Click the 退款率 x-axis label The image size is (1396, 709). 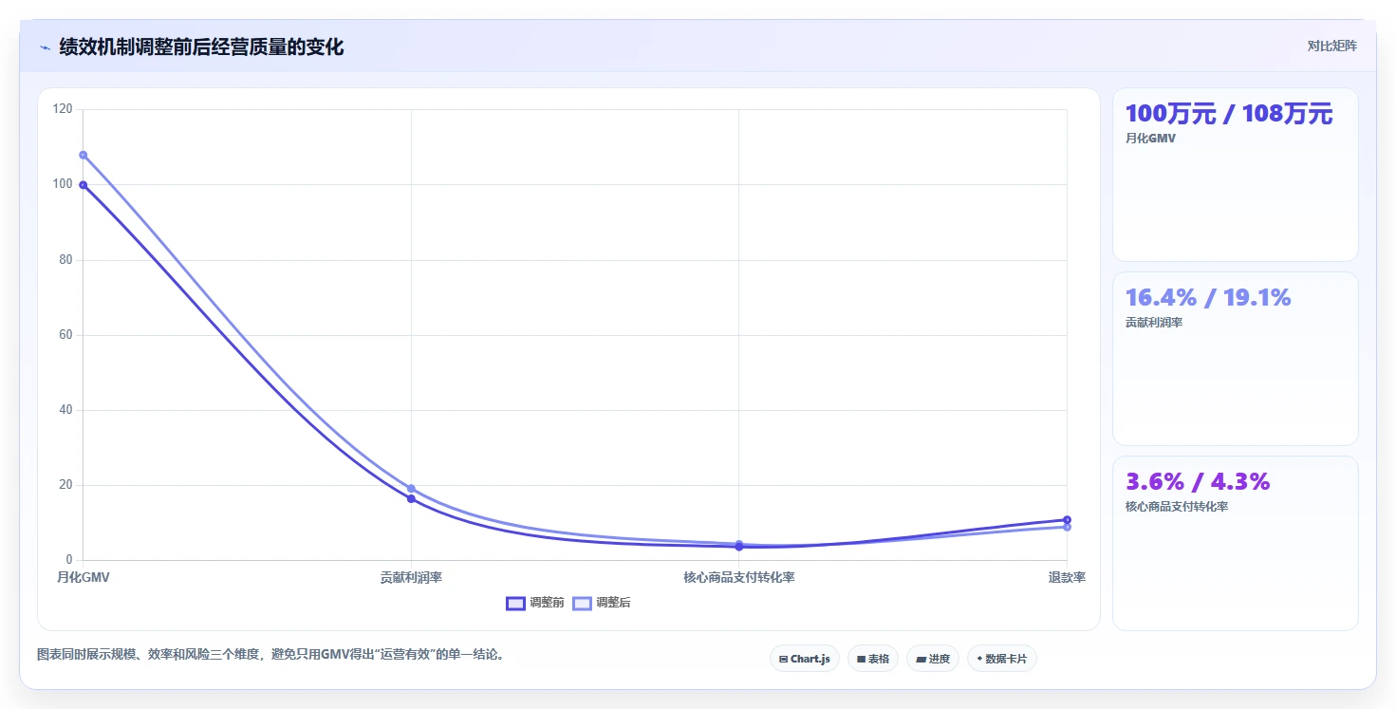[x=1067, y=577]
